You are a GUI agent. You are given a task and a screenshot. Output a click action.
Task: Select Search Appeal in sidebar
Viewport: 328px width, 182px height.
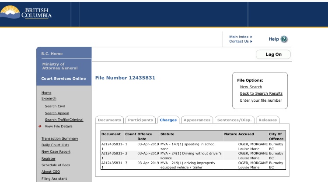[57, 113]
